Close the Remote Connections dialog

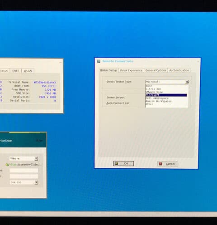point(198,61)
